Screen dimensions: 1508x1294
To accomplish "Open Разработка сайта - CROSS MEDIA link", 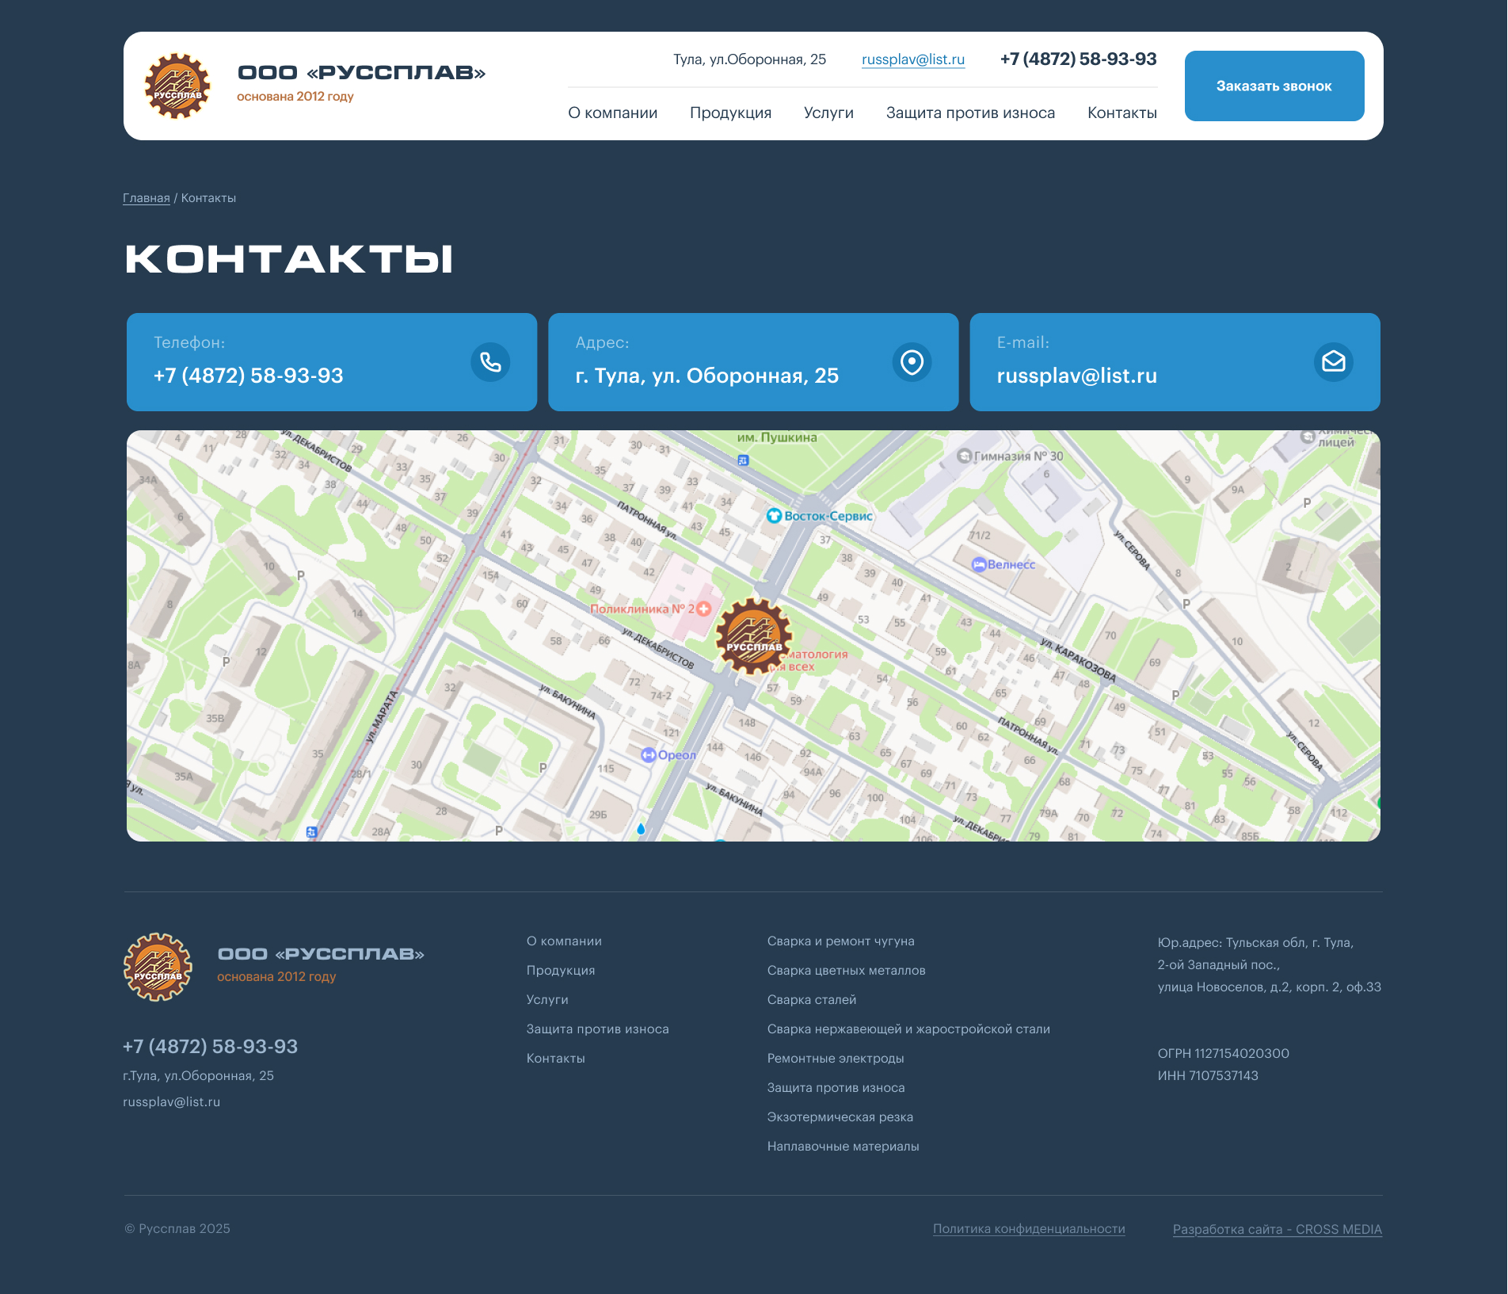I will (x=1278, y=1230).
